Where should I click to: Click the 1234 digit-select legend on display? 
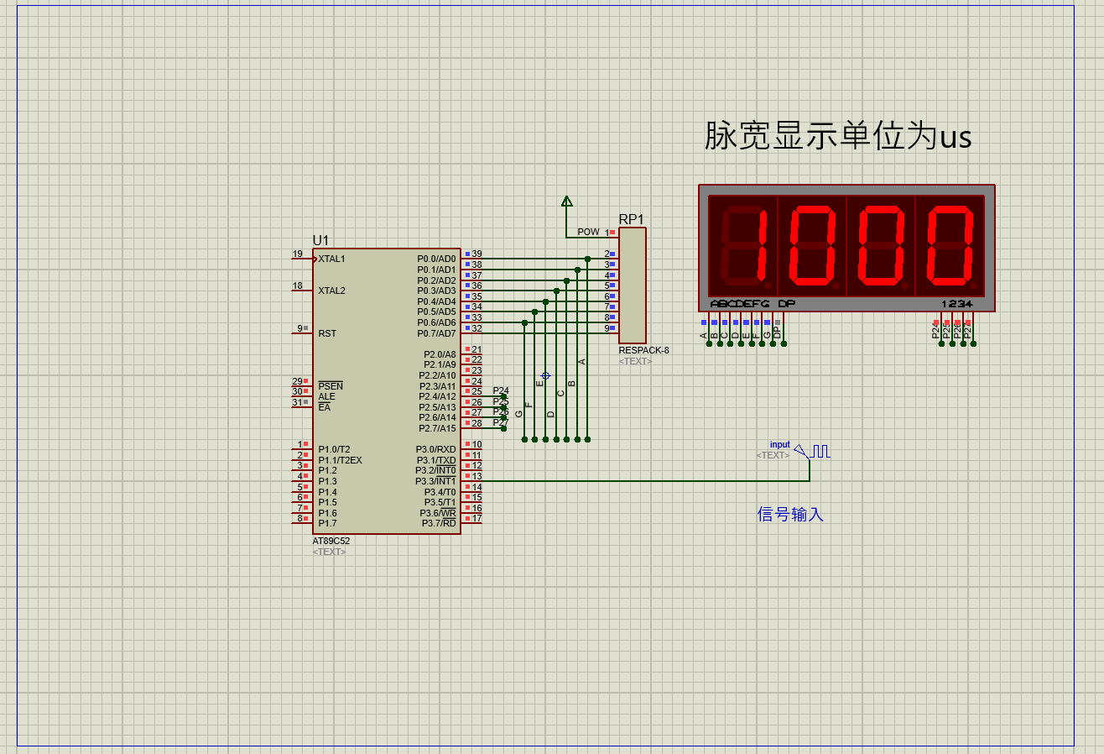(x=956, y=303)
